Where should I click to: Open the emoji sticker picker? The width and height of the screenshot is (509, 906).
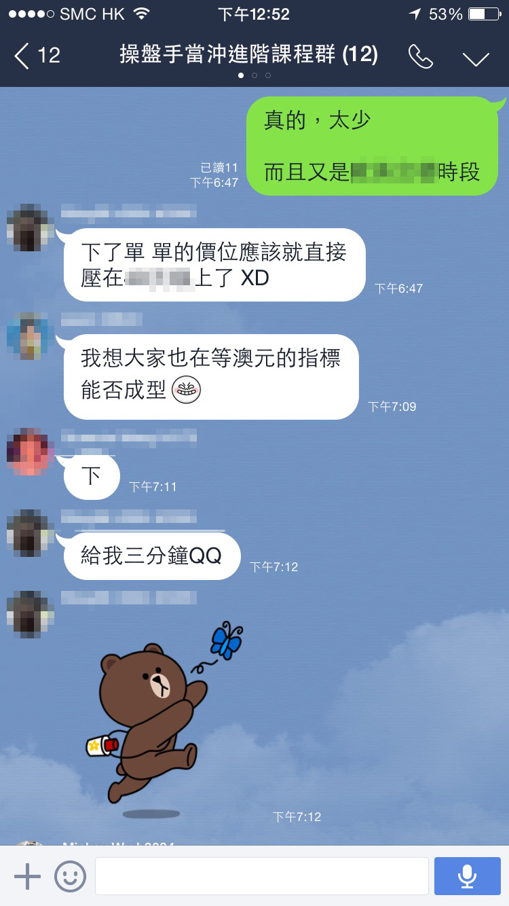click(70, 876)
